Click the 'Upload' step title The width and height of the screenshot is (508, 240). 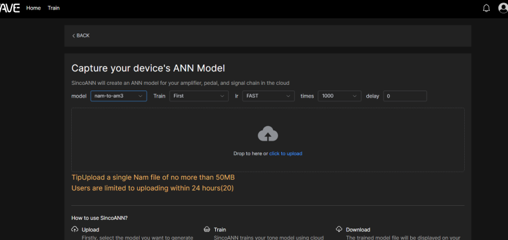click(90, 230)
